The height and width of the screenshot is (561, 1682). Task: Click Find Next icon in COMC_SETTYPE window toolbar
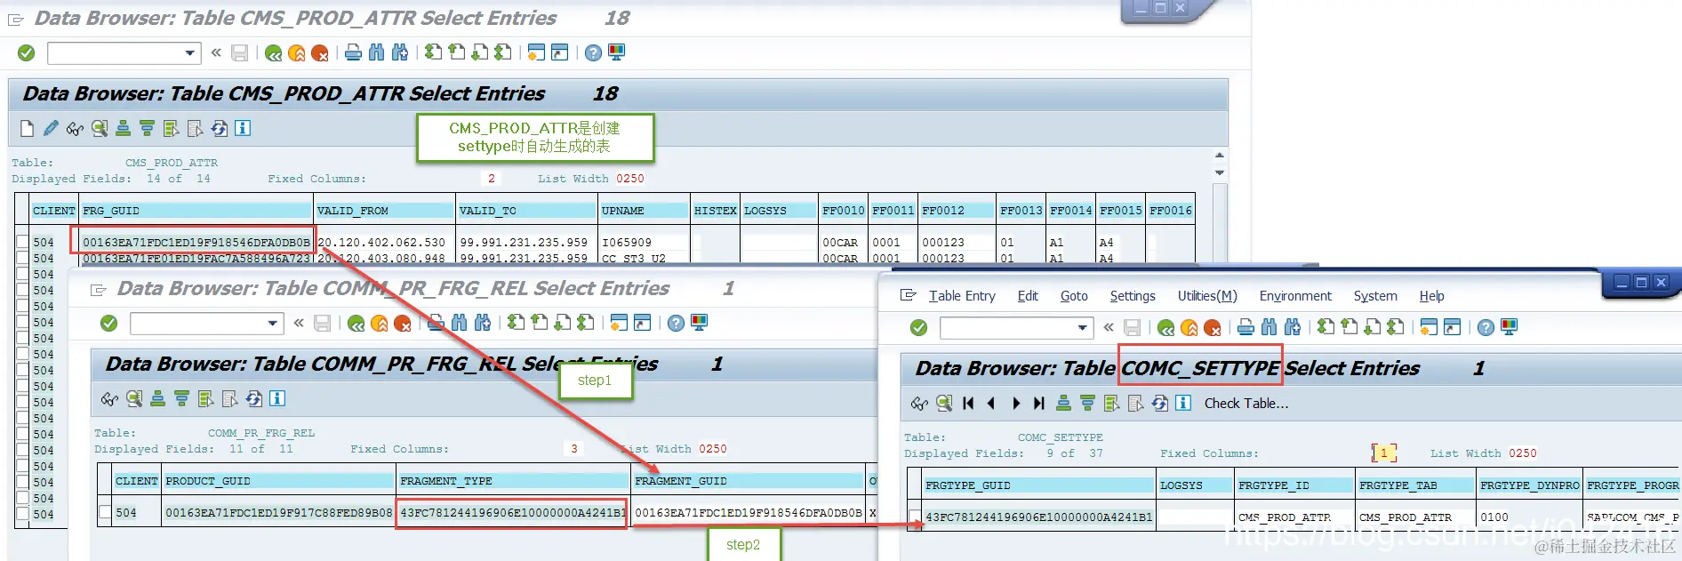point(1293,327)
